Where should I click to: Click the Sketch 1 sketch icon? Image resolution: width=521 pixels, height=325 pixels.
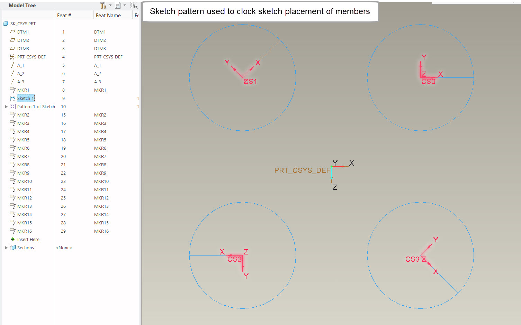(12, 98)
